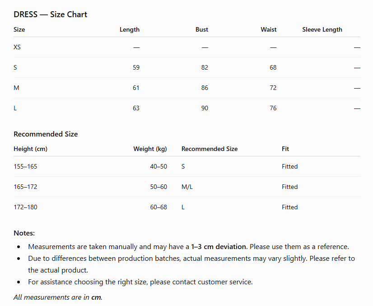
Task: Click the Sleeve Length column header
Action: click(322, 29)
